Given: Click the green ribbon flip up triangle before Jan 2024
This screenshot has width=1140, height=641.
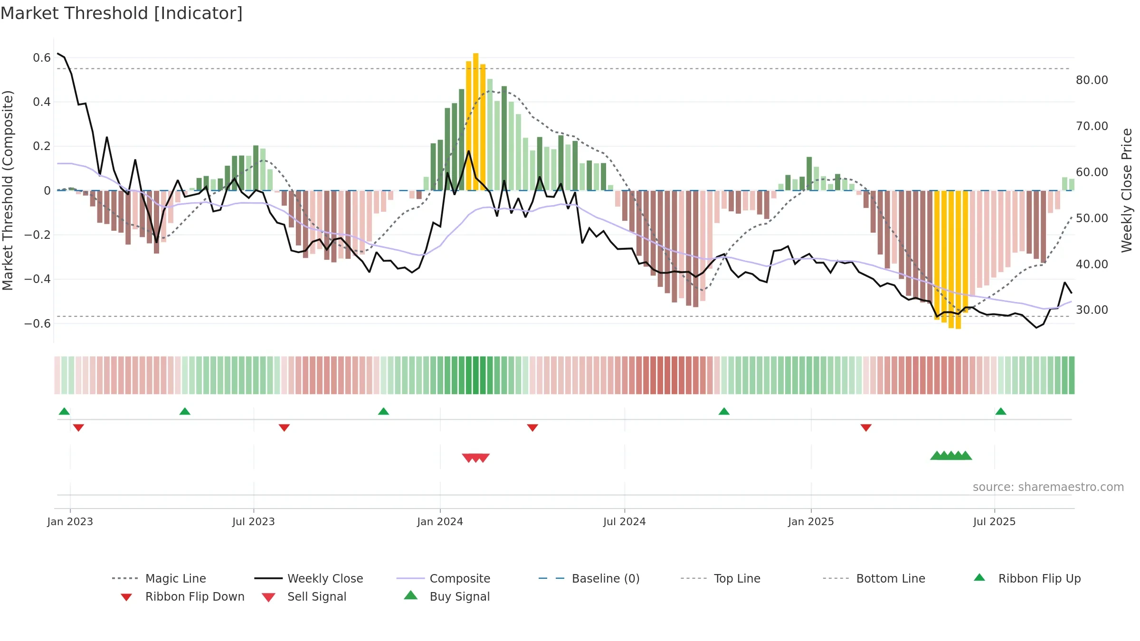Looking at the screenshot, I should click(x=383, y=411).
